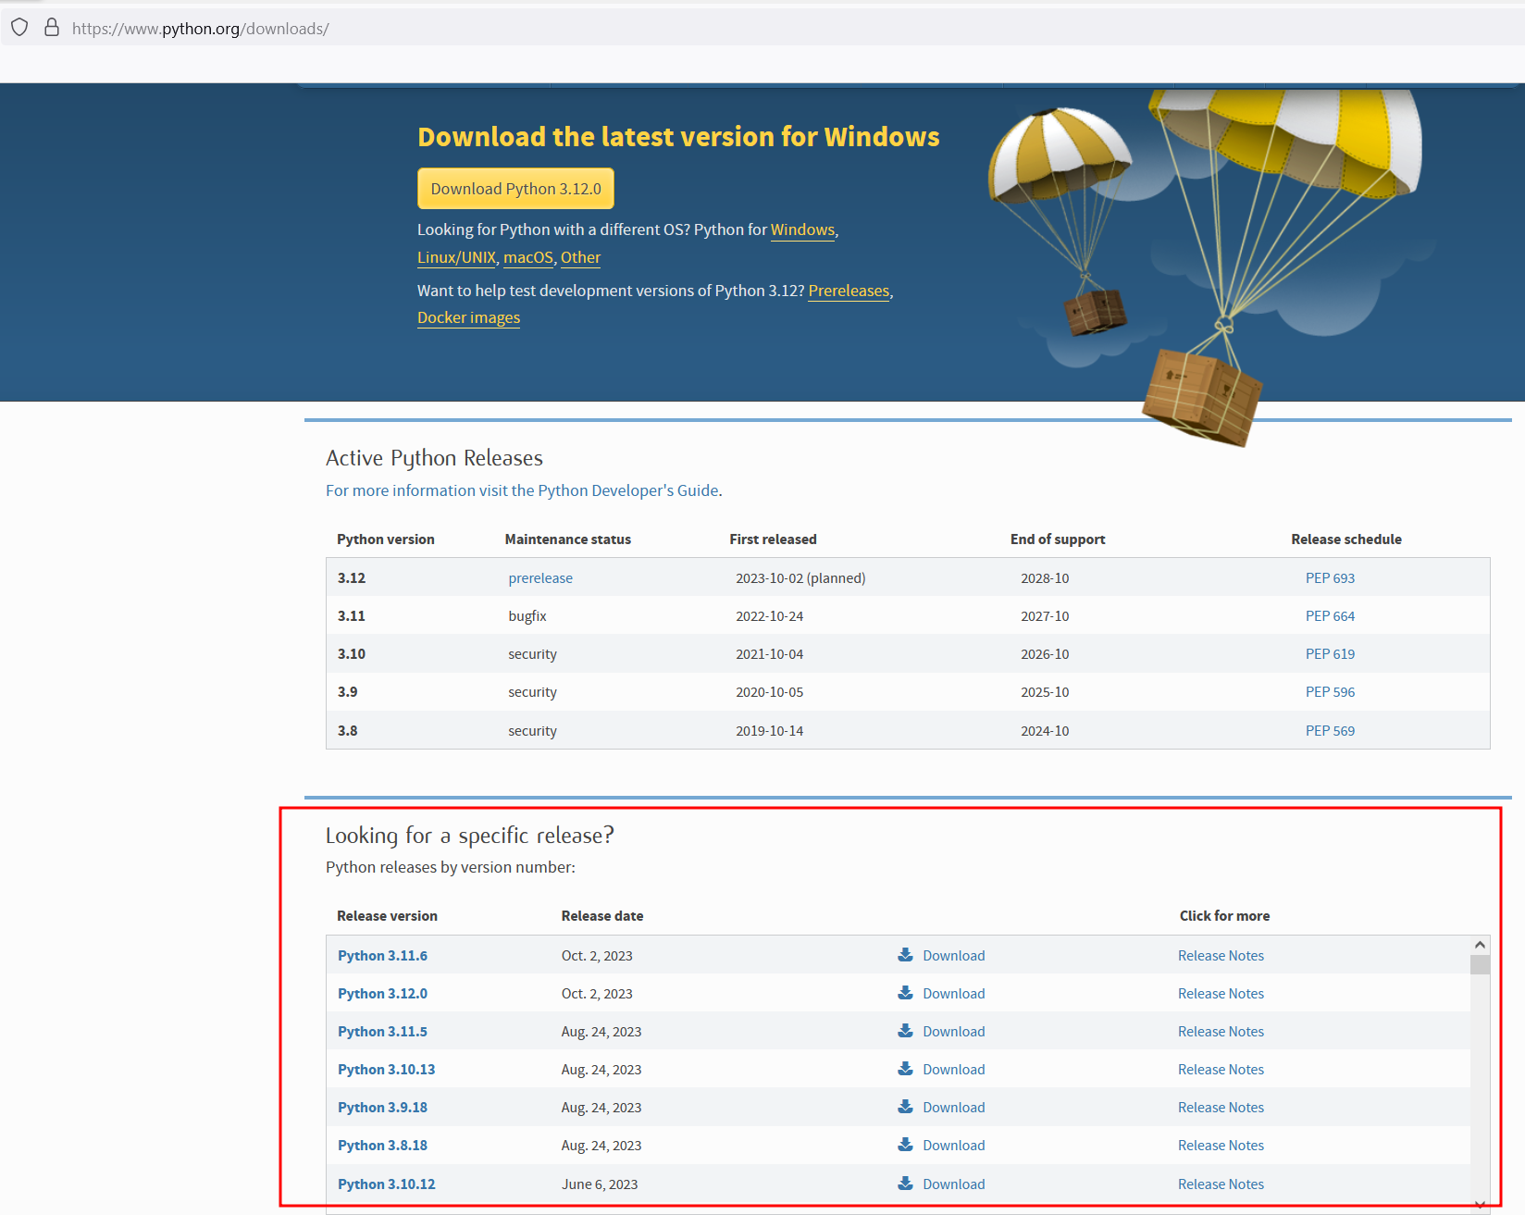The width and height of the screenshot is (1525, 1215).
Task: Open PEP 664 release schedule
Action: point(1330,616)
